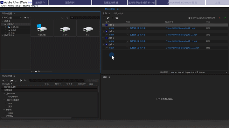Expand the 蓝光 preset folder
The width and height of the screenshot is (229, 128).
(x=6, y=107)
